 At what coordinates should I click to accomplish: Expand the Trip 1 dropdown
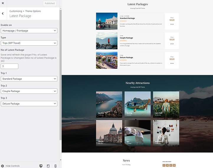point(29,79)
